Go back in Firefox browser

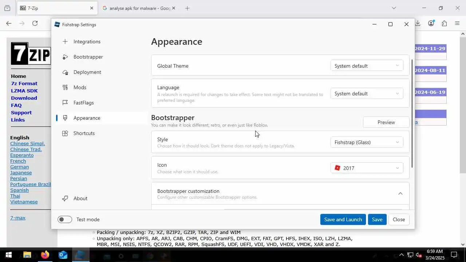(9, 23)
